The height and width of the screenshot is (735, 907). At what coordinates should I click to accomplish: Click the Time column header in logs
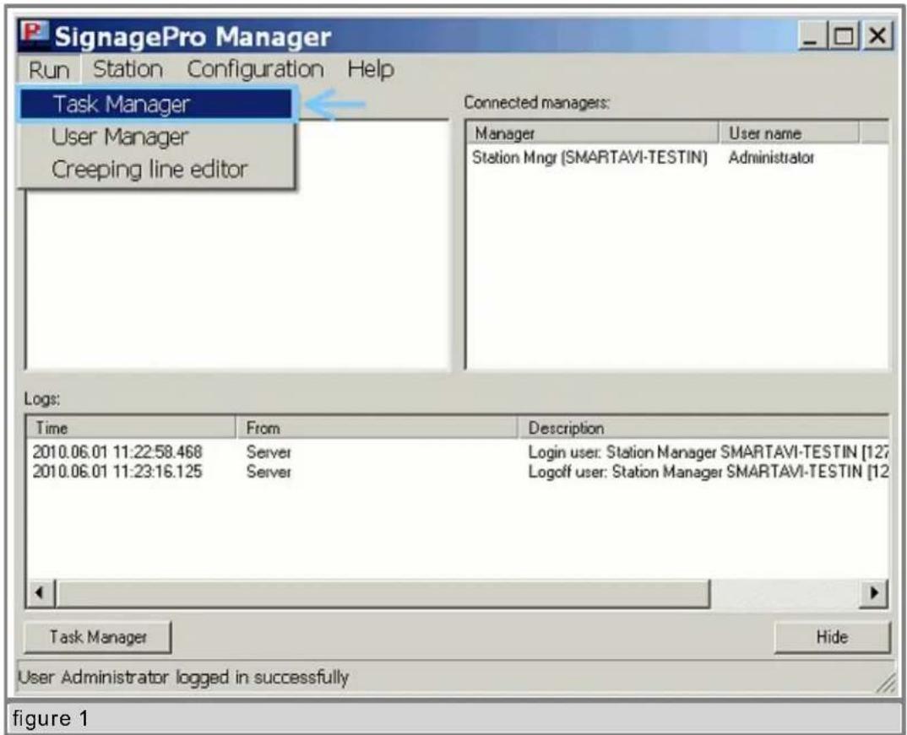[x=131, y=428]
